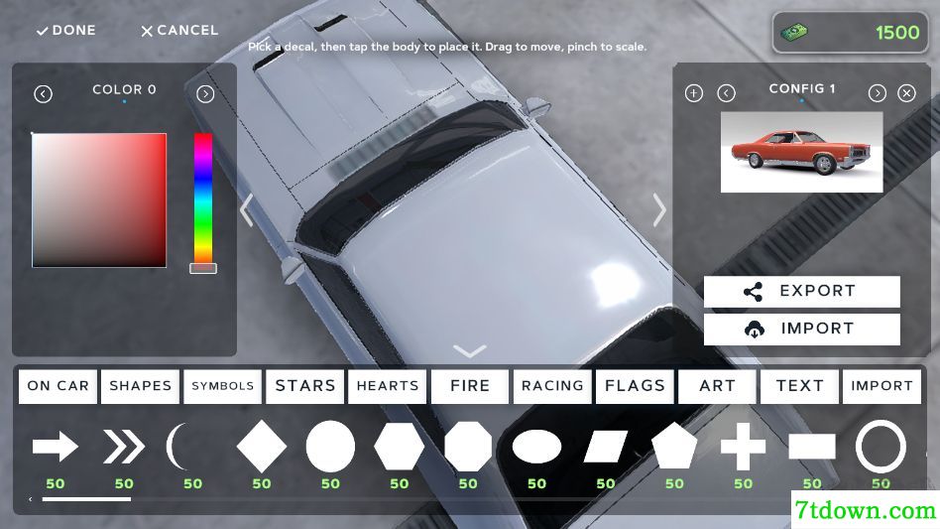This screenshot has height=529, width=940.
Task: Click the decal list horizontal scrollbar
Action: pyautogui.click(x=86, y=499)
